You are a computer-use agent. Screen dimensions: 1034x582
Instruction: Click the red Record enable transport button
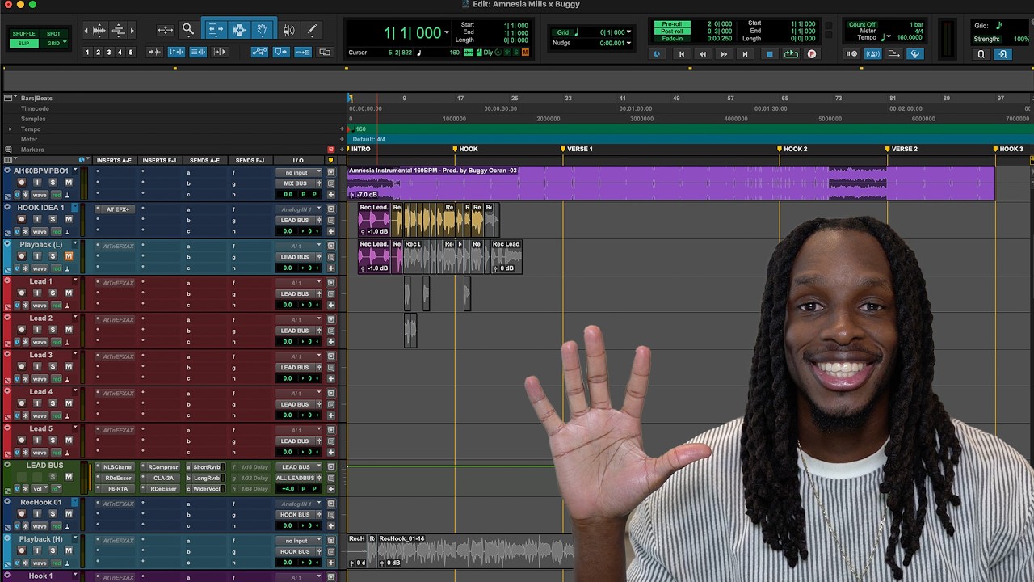(812, 54)
